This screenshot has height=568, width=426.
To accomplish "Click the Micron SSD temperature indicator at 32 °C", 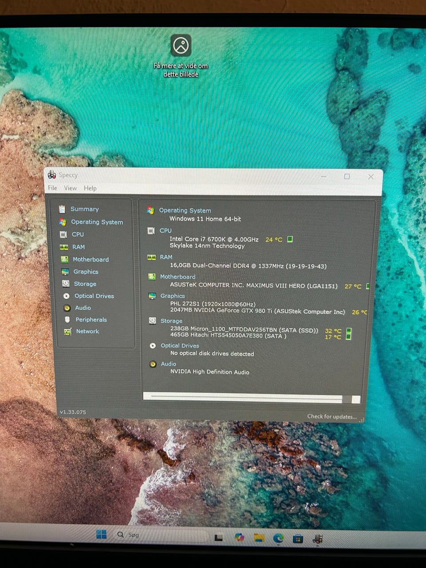I will [x=349, y=331].
